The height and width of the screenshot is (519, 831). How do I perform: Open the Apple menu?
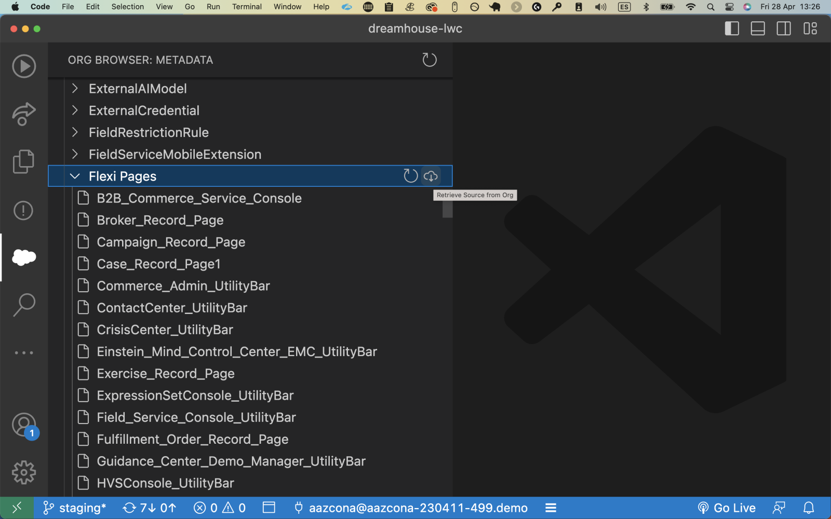[x=15, y=7]
